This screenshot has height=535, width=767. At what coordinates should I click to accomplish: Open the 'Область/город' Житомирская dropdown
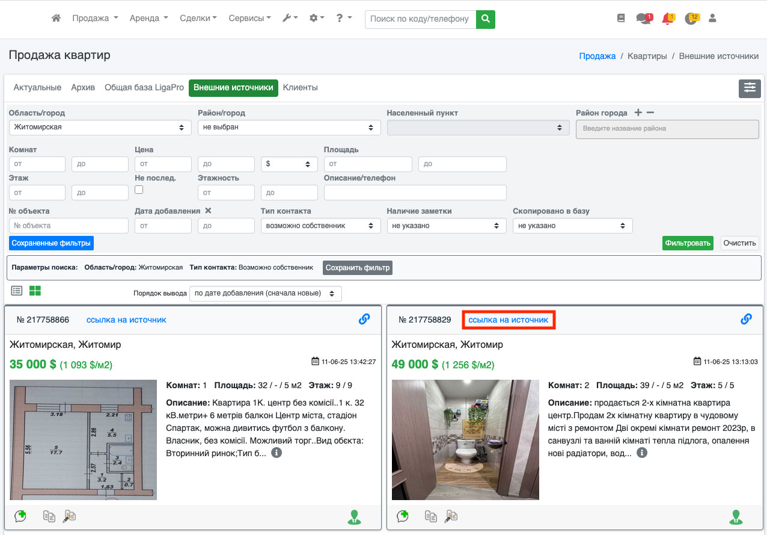[99, 128]
